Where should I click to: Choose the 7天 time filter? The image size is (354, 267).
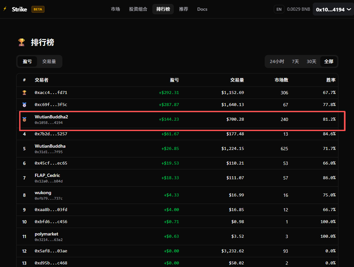tap(295, 61)
